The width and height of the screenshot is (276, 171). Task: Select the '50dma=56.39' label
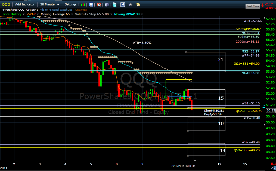point(248,37)
